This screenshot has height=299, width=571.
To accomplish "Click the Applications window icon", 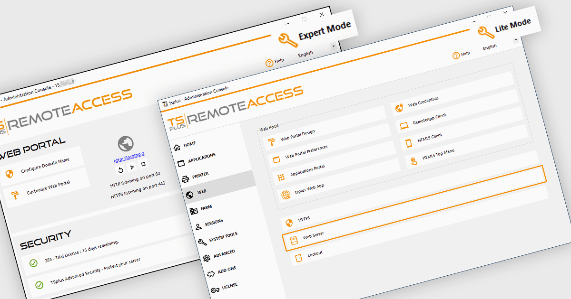I will [x=181, y=163].
